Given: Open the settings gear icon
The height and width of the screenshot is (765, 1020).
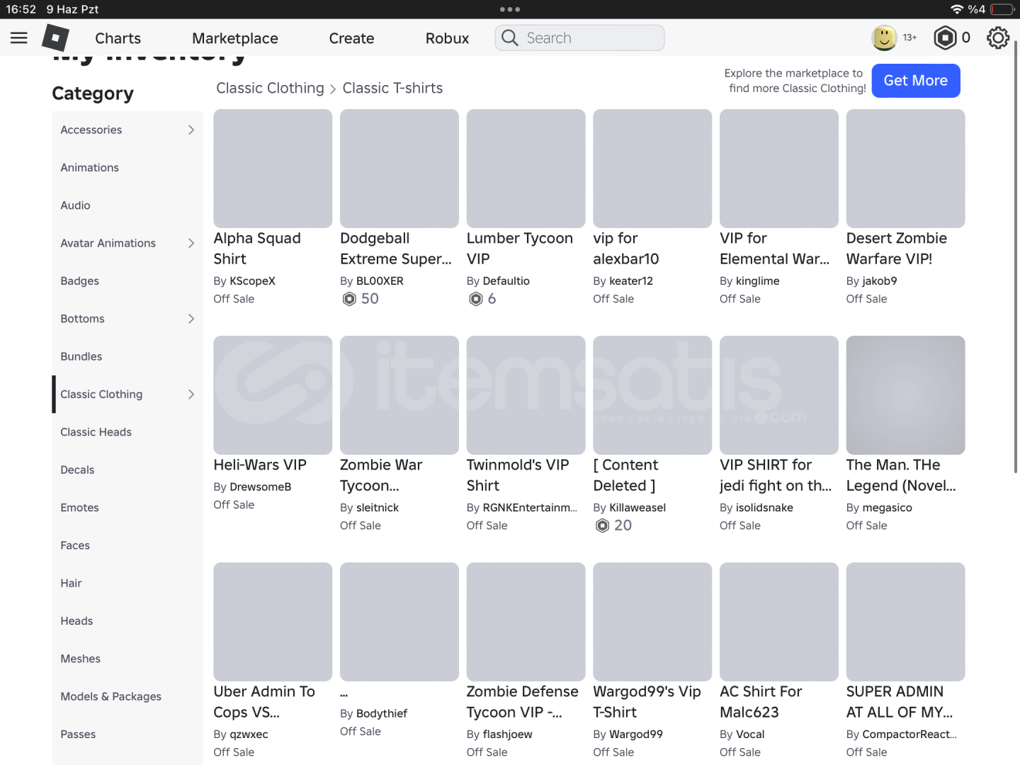Looking at the screenshot, I should tap(998, 38).
